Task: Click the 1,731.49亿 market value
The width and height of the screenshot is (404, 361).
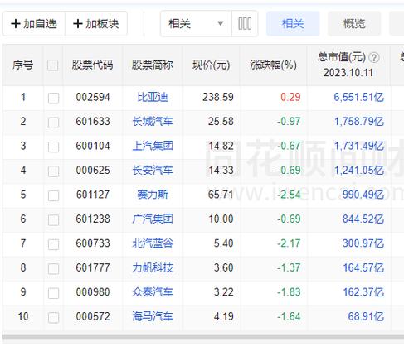Action: tap(359, 146)
